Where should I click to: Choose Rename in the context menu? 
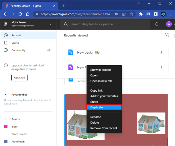[x=96, y=117]
